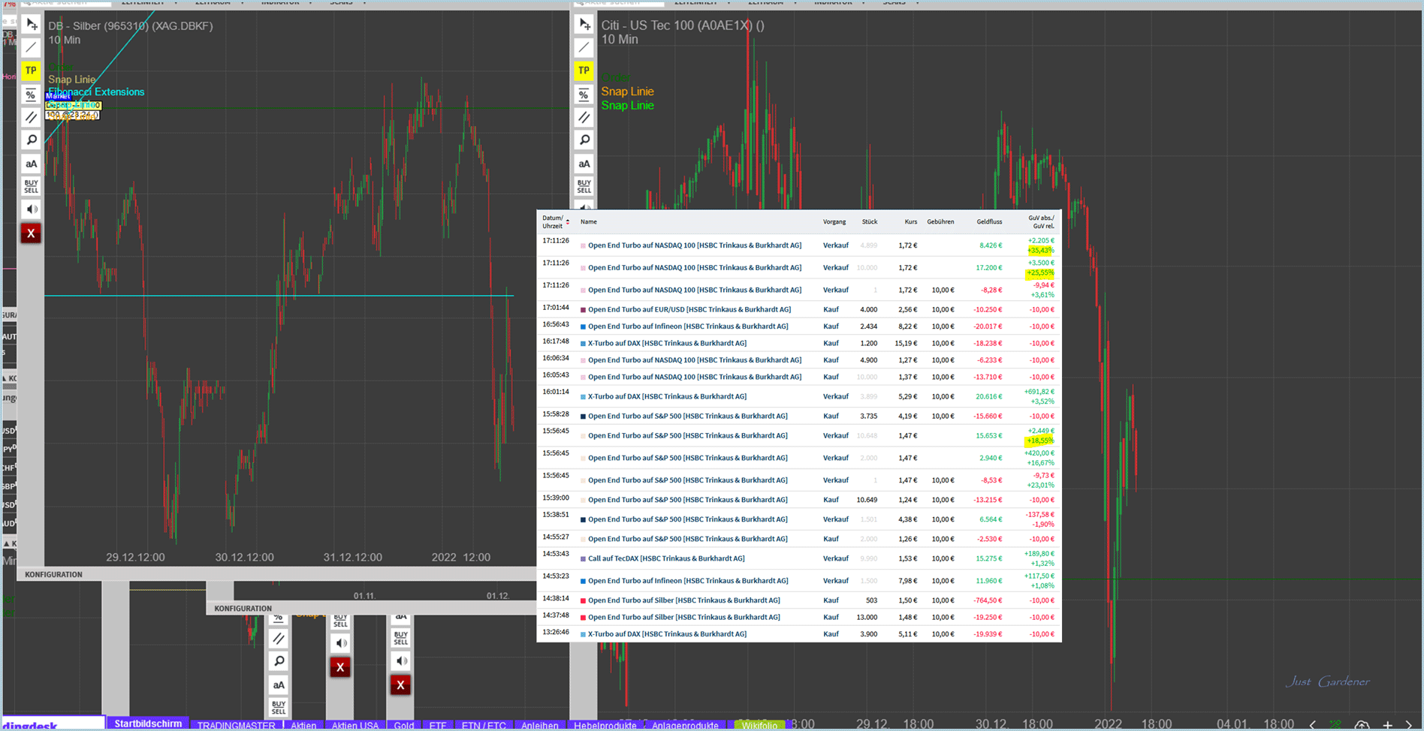
Task: Choose the parallel channel tool in Silber chart
Action: (31, 118)
